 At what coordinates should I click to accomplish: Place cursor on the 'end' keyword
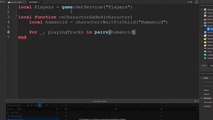(22, 37)
